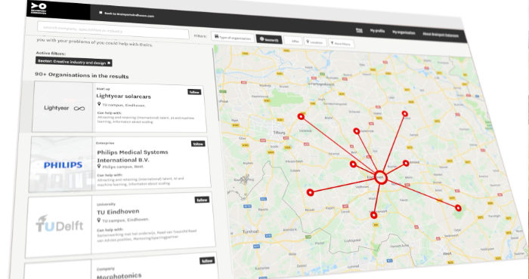Focus the search by category or industry field

tap(113, 31)
